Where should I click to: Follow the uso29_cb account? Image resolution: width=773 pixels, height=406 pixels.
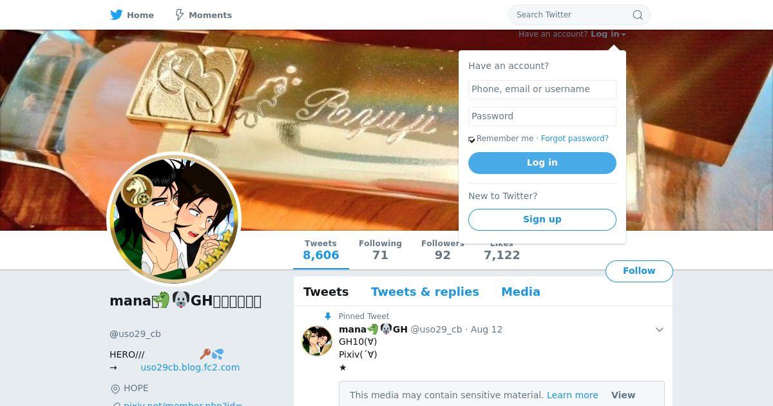click(x=639, y=271)
